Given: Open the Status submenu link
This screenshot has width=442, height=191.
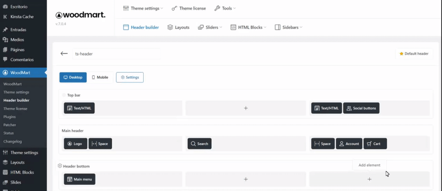Looking at the screenshot, I should click(x=8, y=133).
